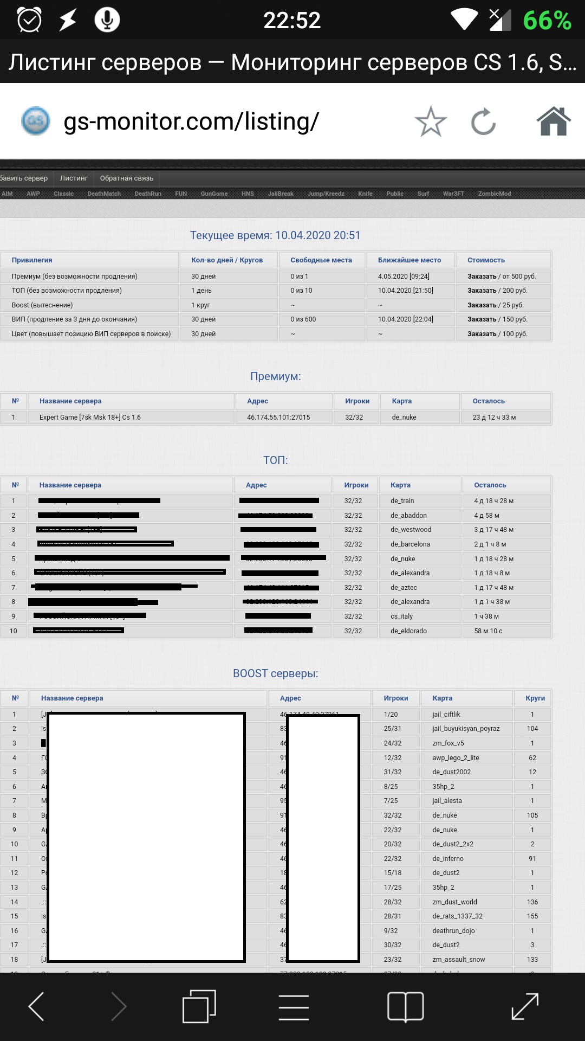Reload the page with the refresh icon

[x=484, y=121]
